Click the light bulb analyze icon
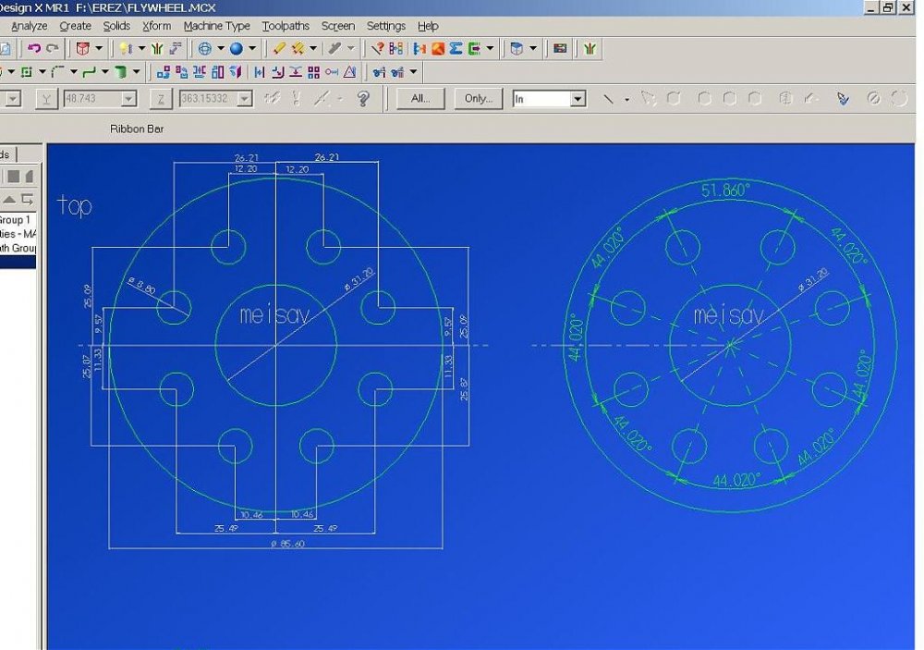924x650 pixels. click(125, 48)
